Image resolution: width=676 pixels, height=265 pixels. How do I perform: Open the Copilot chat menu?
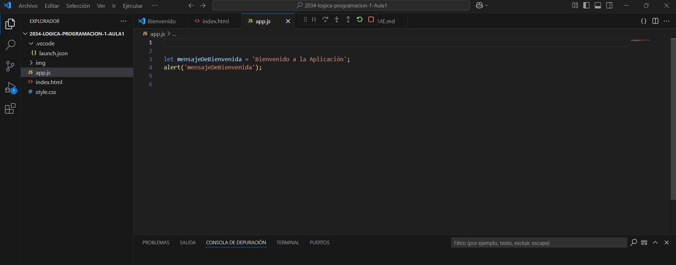[482, 5]
